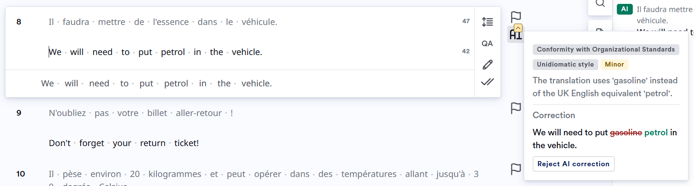Image resolution: width=694 pixels, height=186 pixels.
Task: Click the French source text of segment 9
Action: tap(141, 113)
